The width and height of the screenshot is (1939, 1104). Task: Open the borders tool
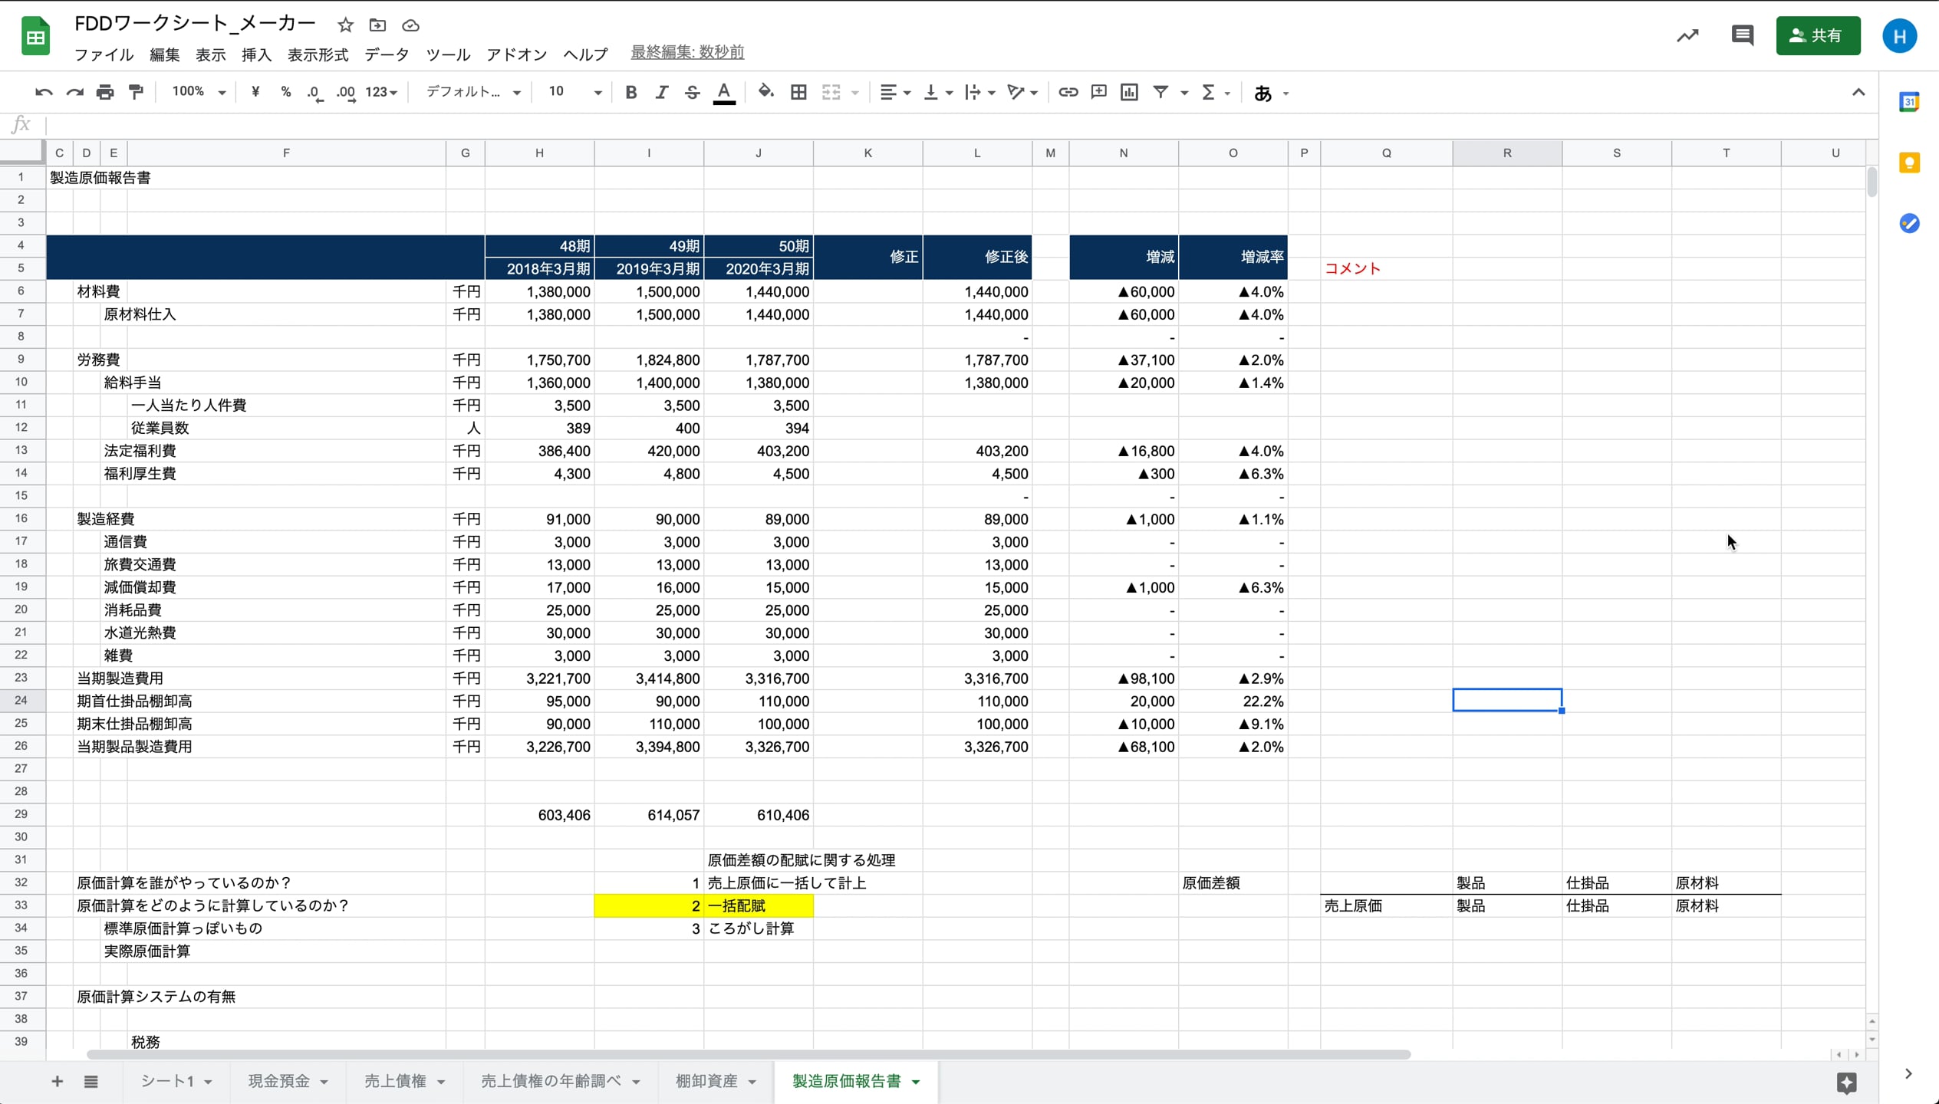pyautogui.click(x=798, y=92)
